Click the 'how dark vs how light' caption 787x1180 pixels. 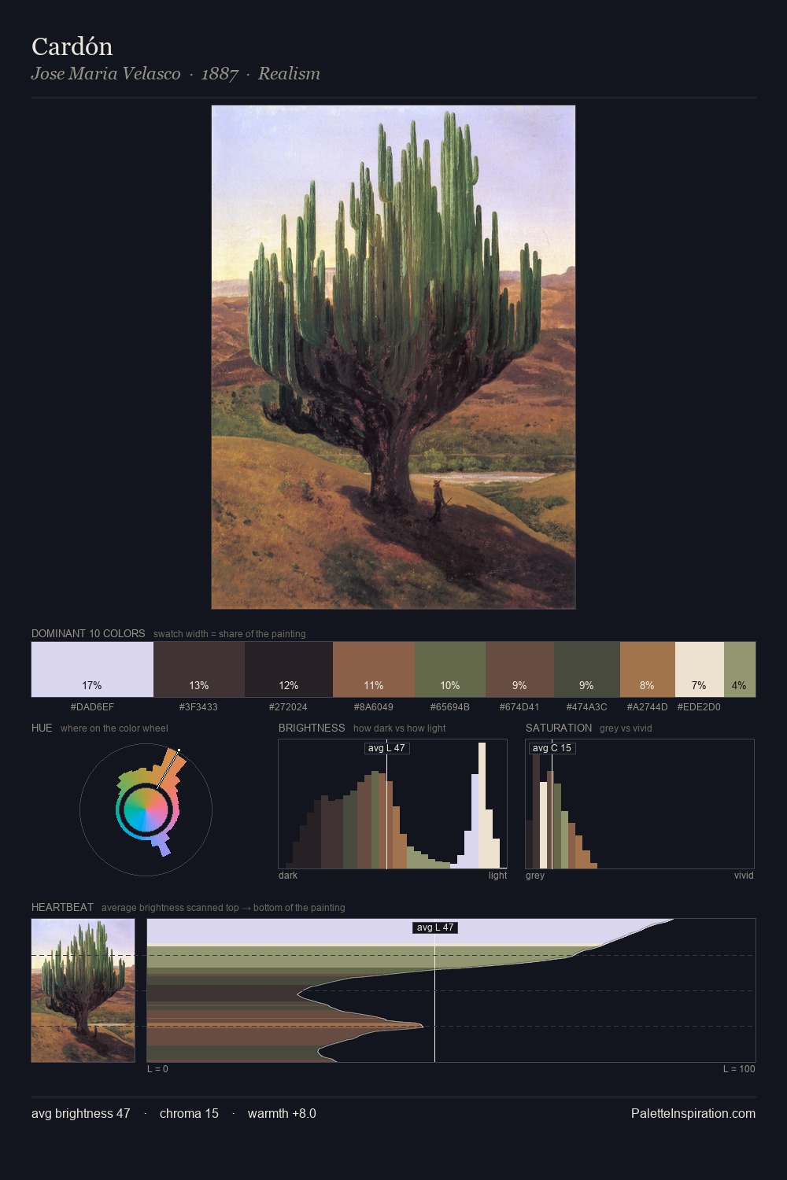click(400, 728)
